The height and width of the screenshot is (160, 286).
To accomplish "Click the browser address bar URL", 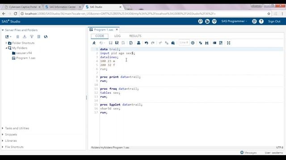I will [x=120, y=14].
